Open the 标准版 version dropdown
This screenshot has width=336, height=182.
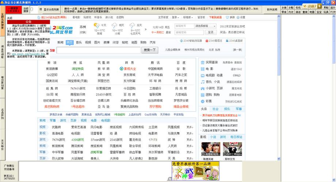188,17
